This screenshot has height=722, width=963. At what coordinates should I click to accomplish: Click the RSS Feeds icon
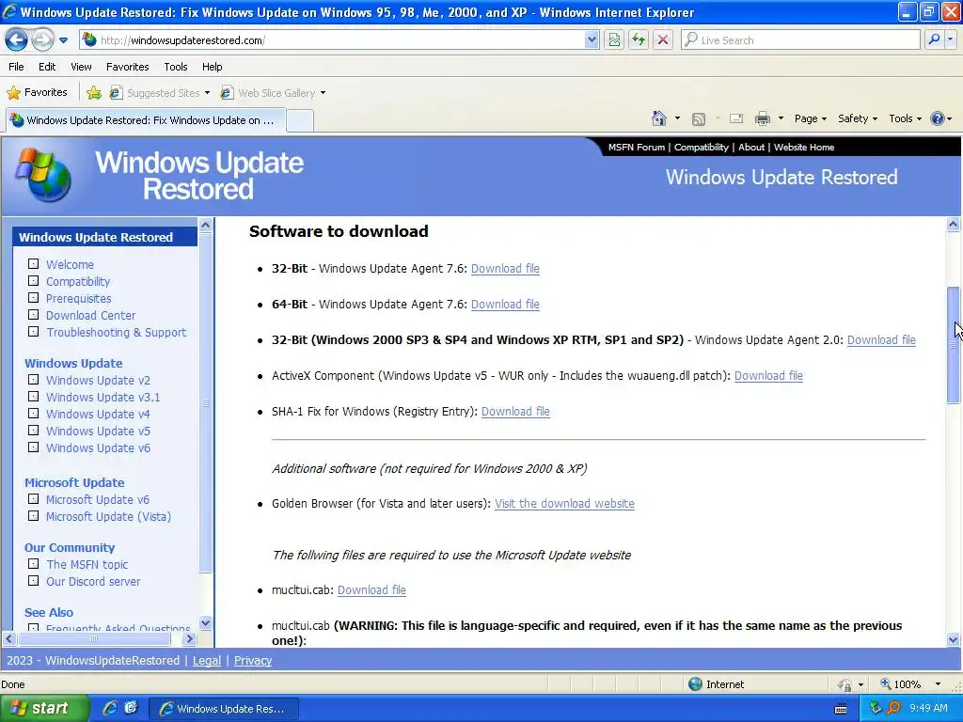[x=699, y=119]
